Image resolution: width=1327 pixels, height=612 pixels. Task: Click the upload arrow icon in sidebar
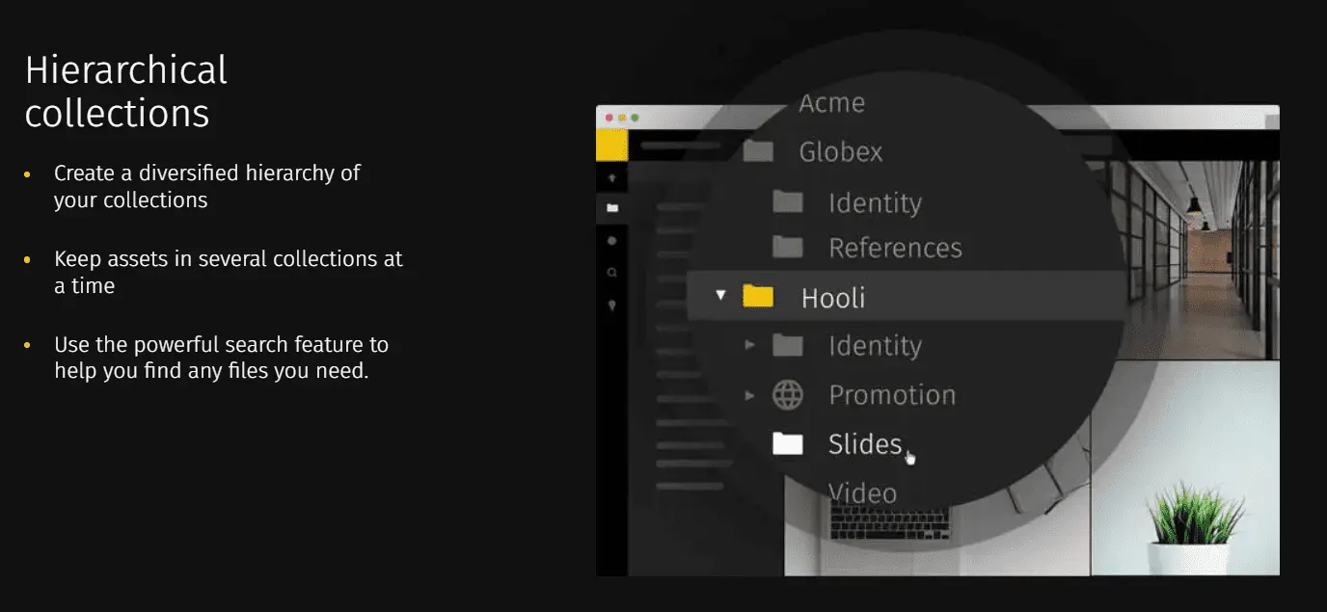pyautogui.click(x=613, y=176)
